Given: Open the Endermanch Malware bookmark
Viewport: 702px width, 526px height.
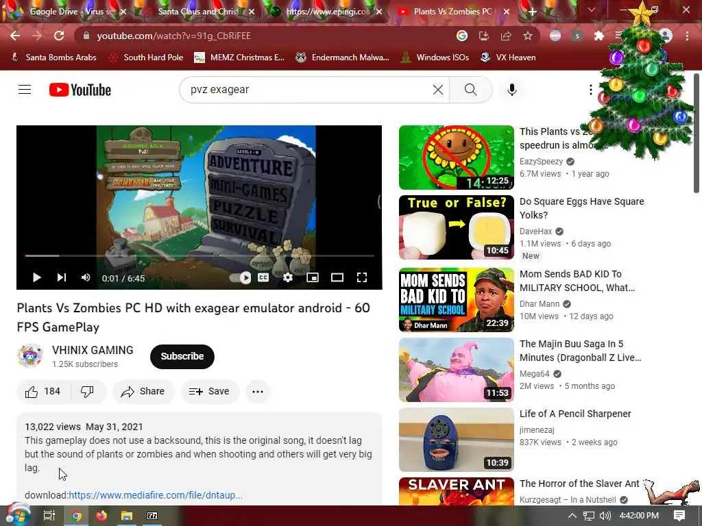Looking at the screenshot, I should pyautogui.click(x=343, y=58).
